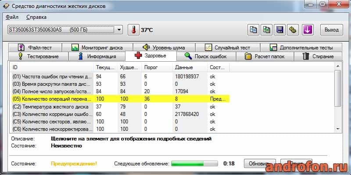Click scroll up arrow of attribute list
This screenshot has height=175, width=351.
point(338,66)
